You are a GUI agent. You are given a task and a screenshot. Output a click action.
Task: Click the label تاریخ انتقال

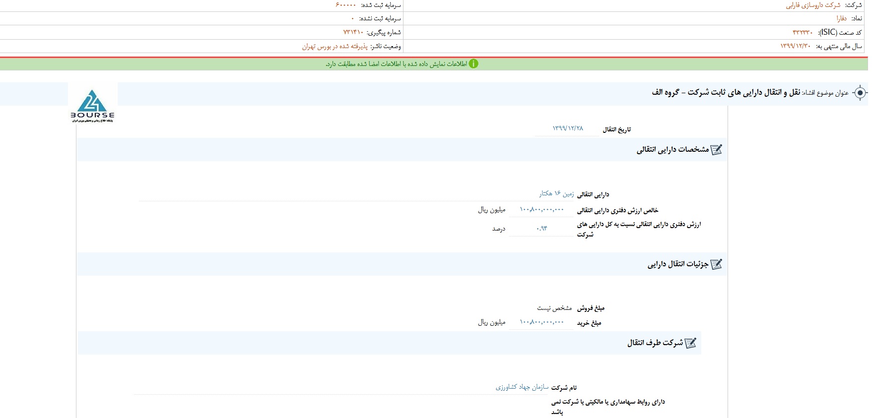click(617, 129)
